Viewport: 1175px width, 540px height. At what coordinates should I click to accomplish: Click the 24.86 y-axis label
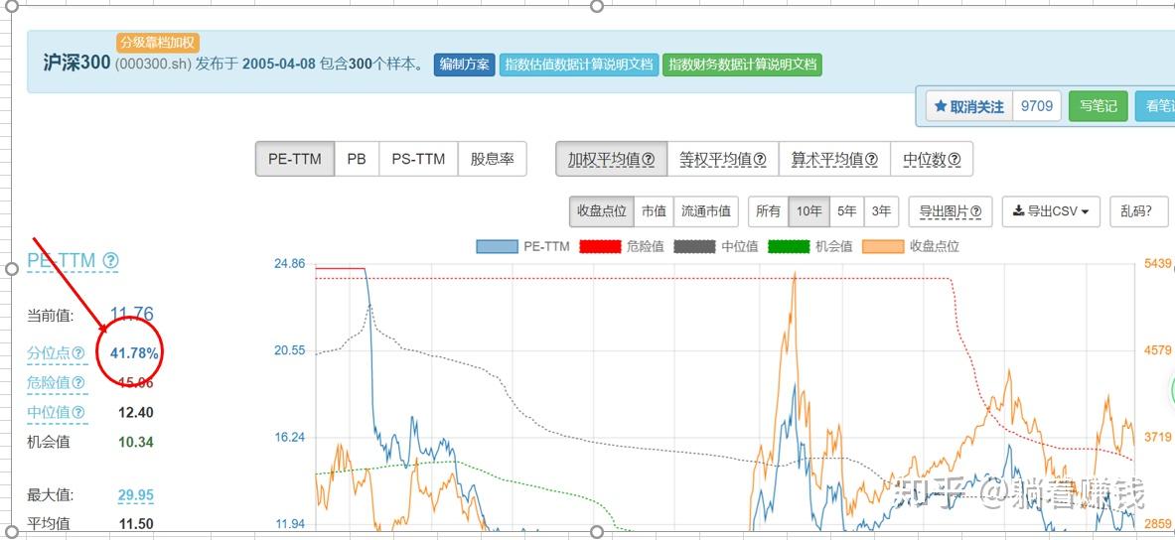point(290,263)
